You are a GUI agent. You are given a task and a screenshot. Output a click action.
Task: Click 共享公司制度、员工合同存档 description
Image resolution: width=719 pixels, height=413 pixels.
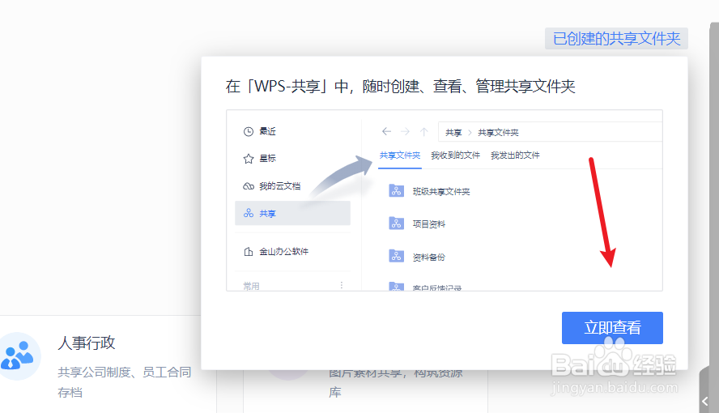coord(124,382)
